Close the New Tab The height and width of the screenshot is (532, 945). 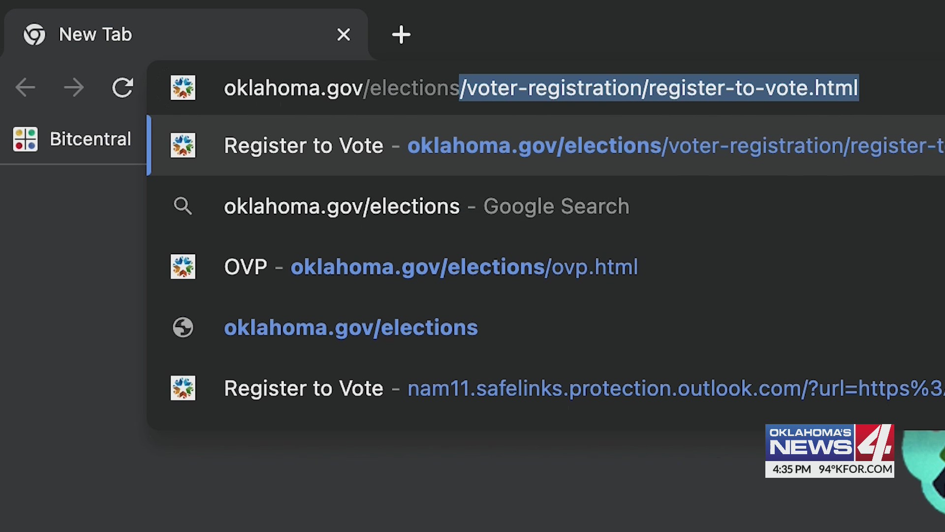point(344,34)
